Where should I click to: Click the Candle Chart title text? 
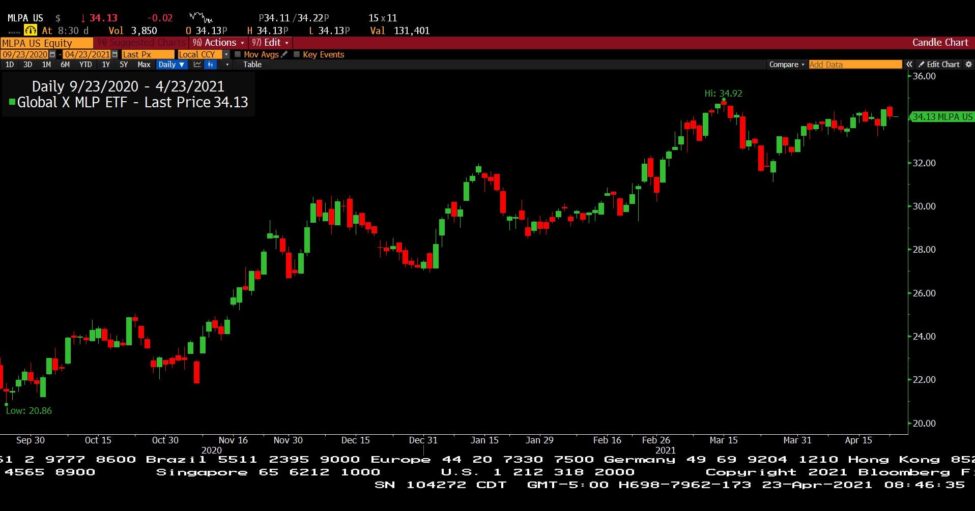click(940, 43)
